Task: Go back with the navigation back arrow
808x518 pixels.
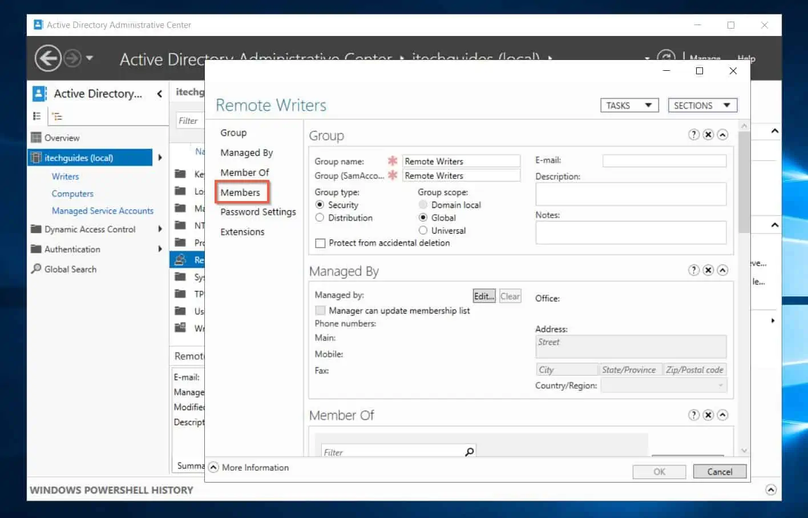Action: click(x=48, y=58)
